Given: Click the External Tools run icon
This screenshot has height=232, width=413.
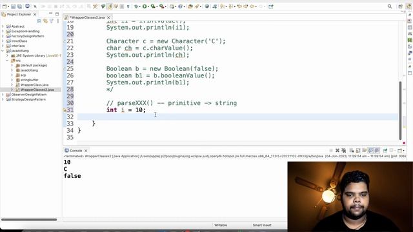Looking at the screenshot, I should click(161, 6).
